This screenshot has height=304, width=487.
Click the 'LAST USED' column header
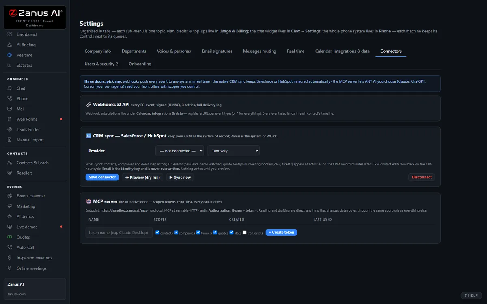pyautogui.click(x=323, y=219)
